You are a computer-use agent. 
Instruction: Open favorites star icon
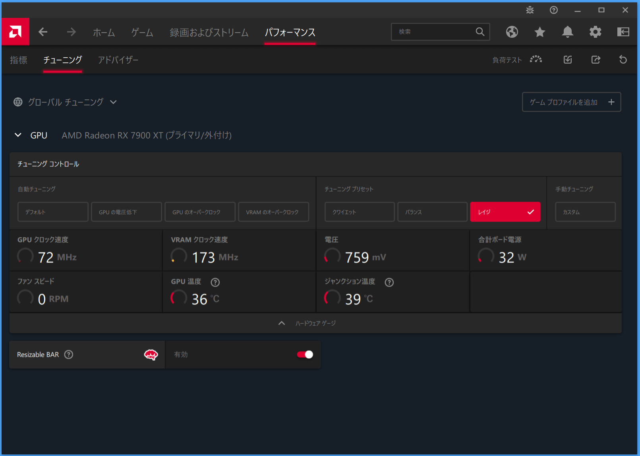[x=540, y=32]
